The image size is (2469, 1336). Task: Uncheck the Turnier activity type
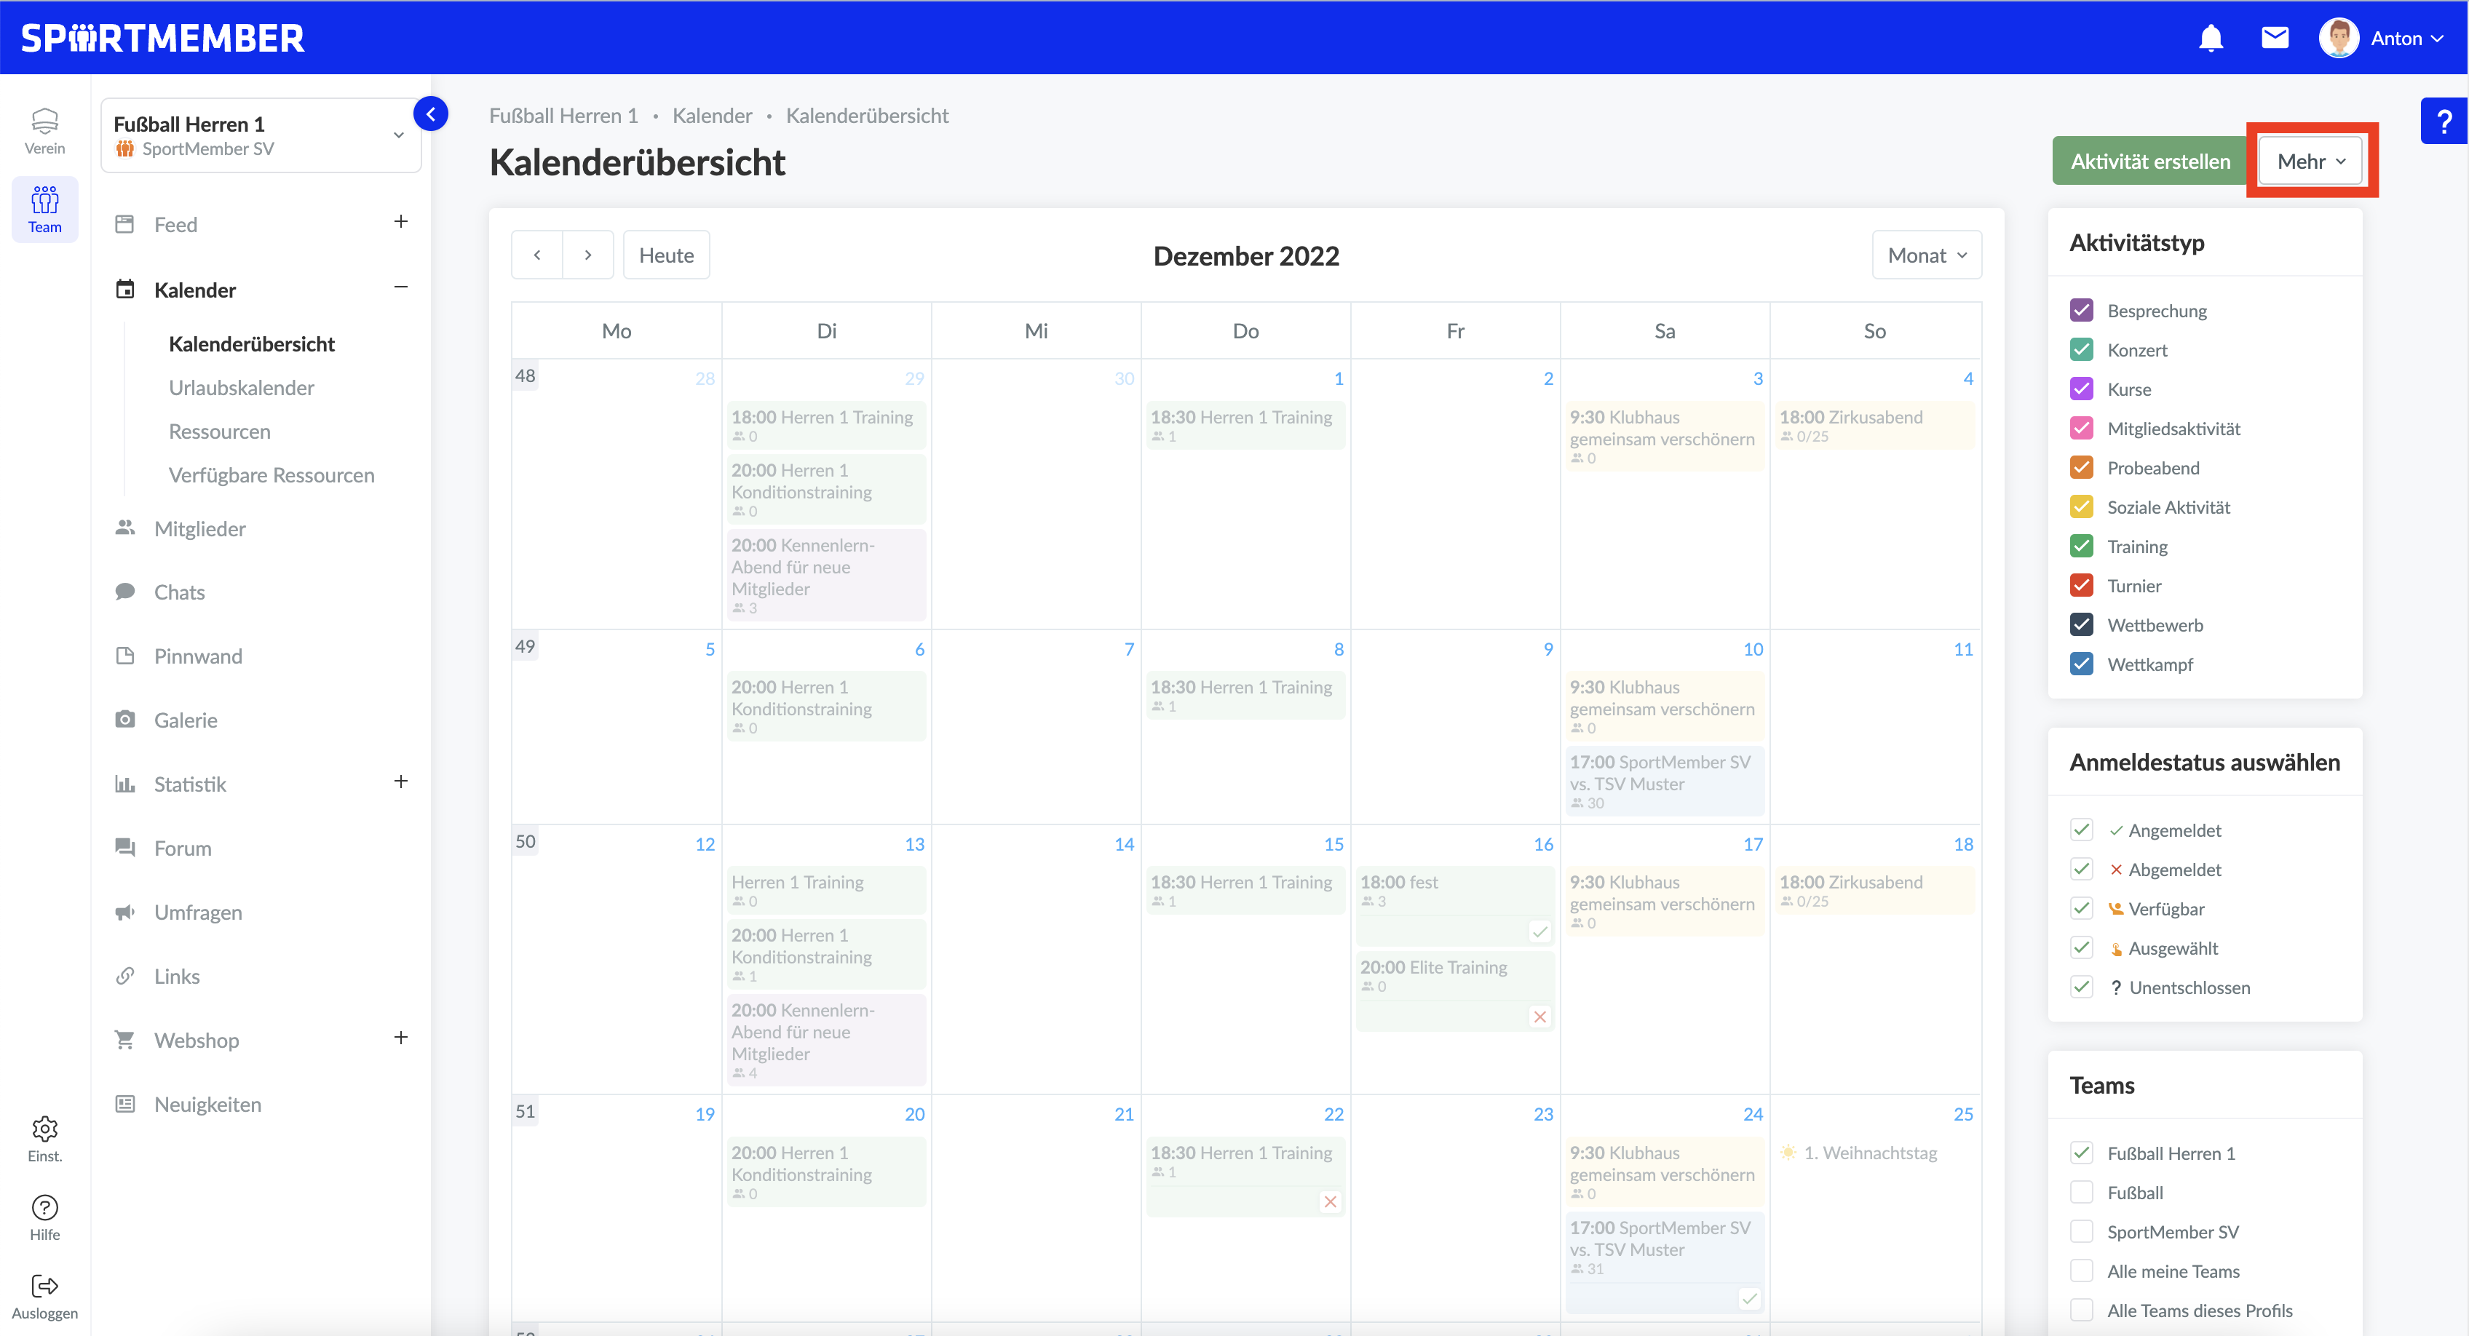point(2081,586)
